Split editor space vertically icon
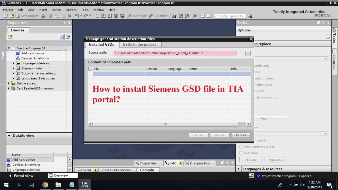 pos(209,16)
